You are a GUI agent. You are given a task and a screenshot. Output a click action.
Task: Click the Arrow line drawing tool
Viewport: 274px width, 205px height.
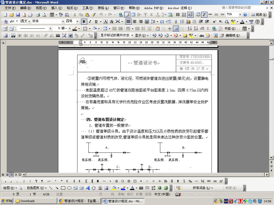click(57, 188)
